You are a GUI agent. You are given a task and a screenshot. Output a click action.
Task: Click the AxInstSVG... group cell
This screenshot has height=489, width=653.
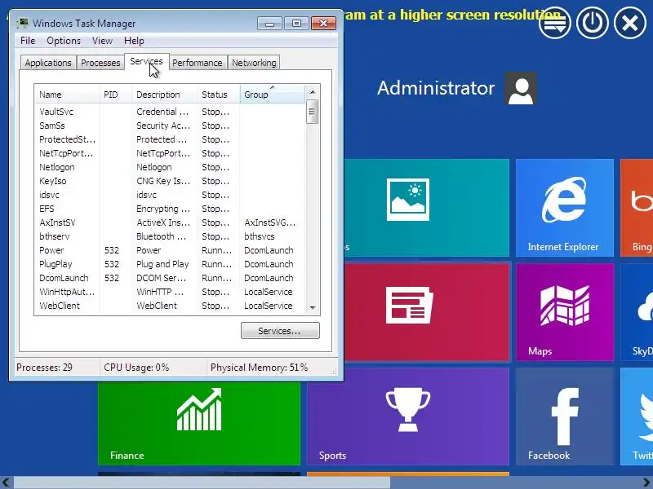click(x=270, y=222)
